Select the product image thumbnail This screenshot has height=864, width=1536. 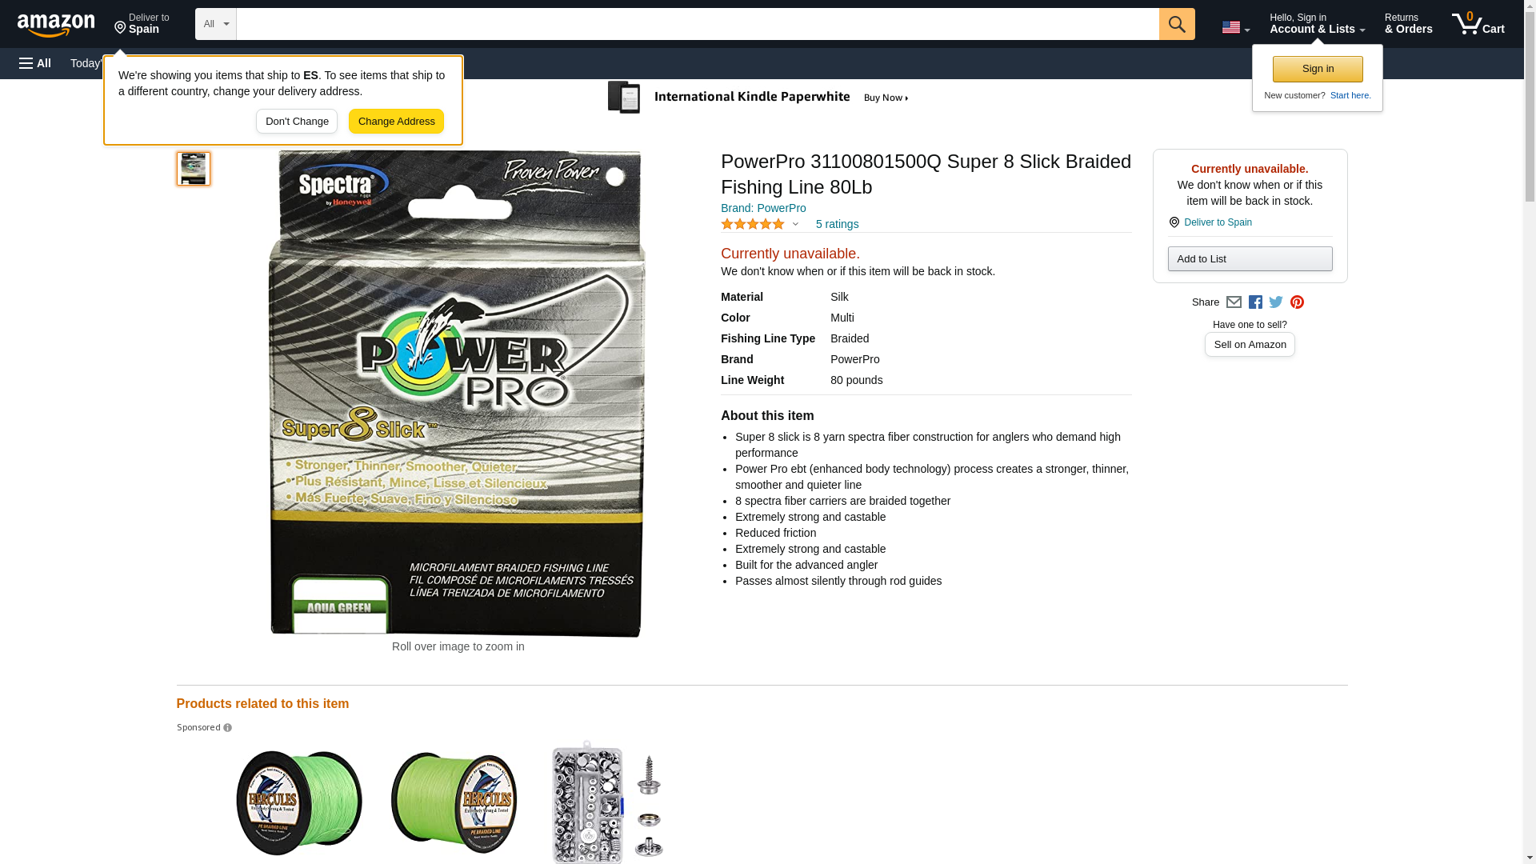click(x=194, y=169)
